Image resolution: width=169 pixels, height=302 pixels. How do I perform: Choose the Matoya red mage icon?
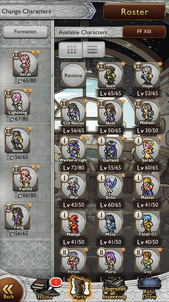tap(73, 224)
